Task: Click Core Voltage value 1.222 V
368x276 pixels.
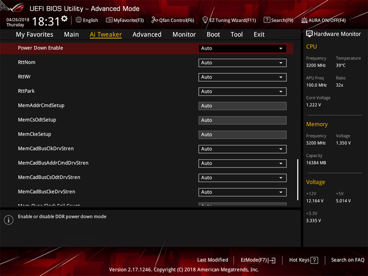Action: [x=313, y=105]
